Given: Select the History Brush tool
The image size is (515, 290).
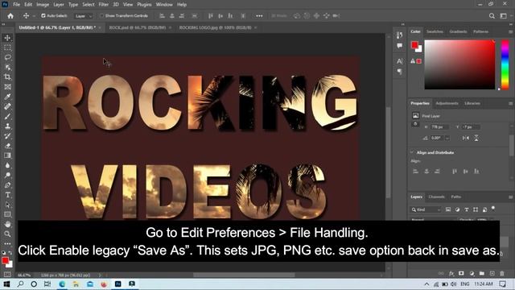Looking at the screenshot, I should pyautogui.click(x=7, y=136).
